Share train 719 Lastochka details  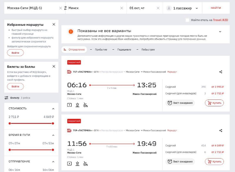click(221, 131)
